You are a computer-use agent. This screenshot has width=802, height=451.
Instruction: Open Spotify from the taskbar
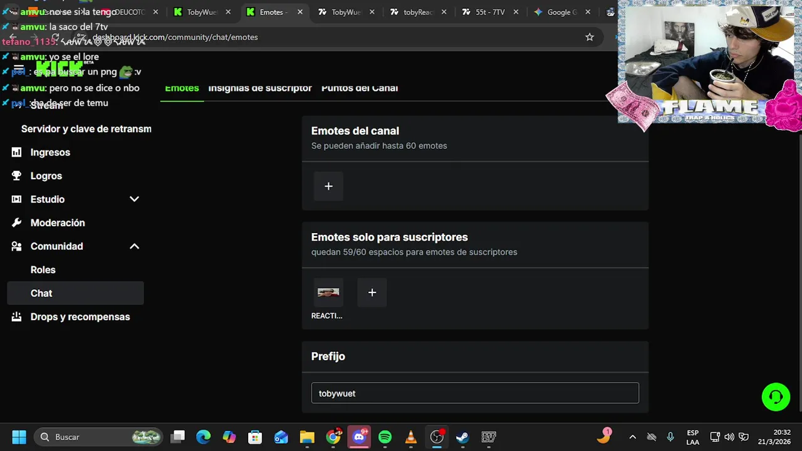click(x=385, y=437)
